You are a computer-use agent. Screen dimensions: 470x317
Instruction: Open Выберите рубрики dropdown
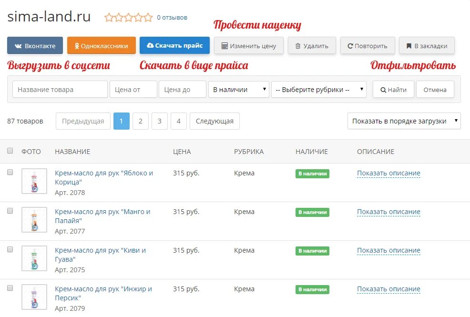tap(319, 89)
